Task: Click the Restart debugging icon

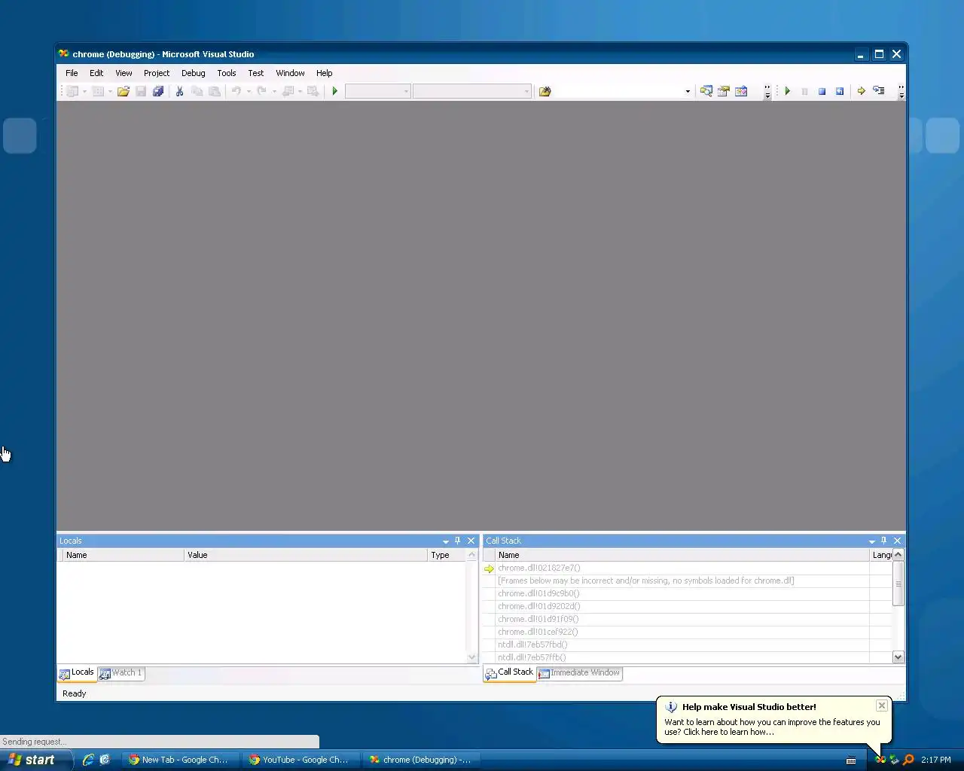Action: (839, 91)
